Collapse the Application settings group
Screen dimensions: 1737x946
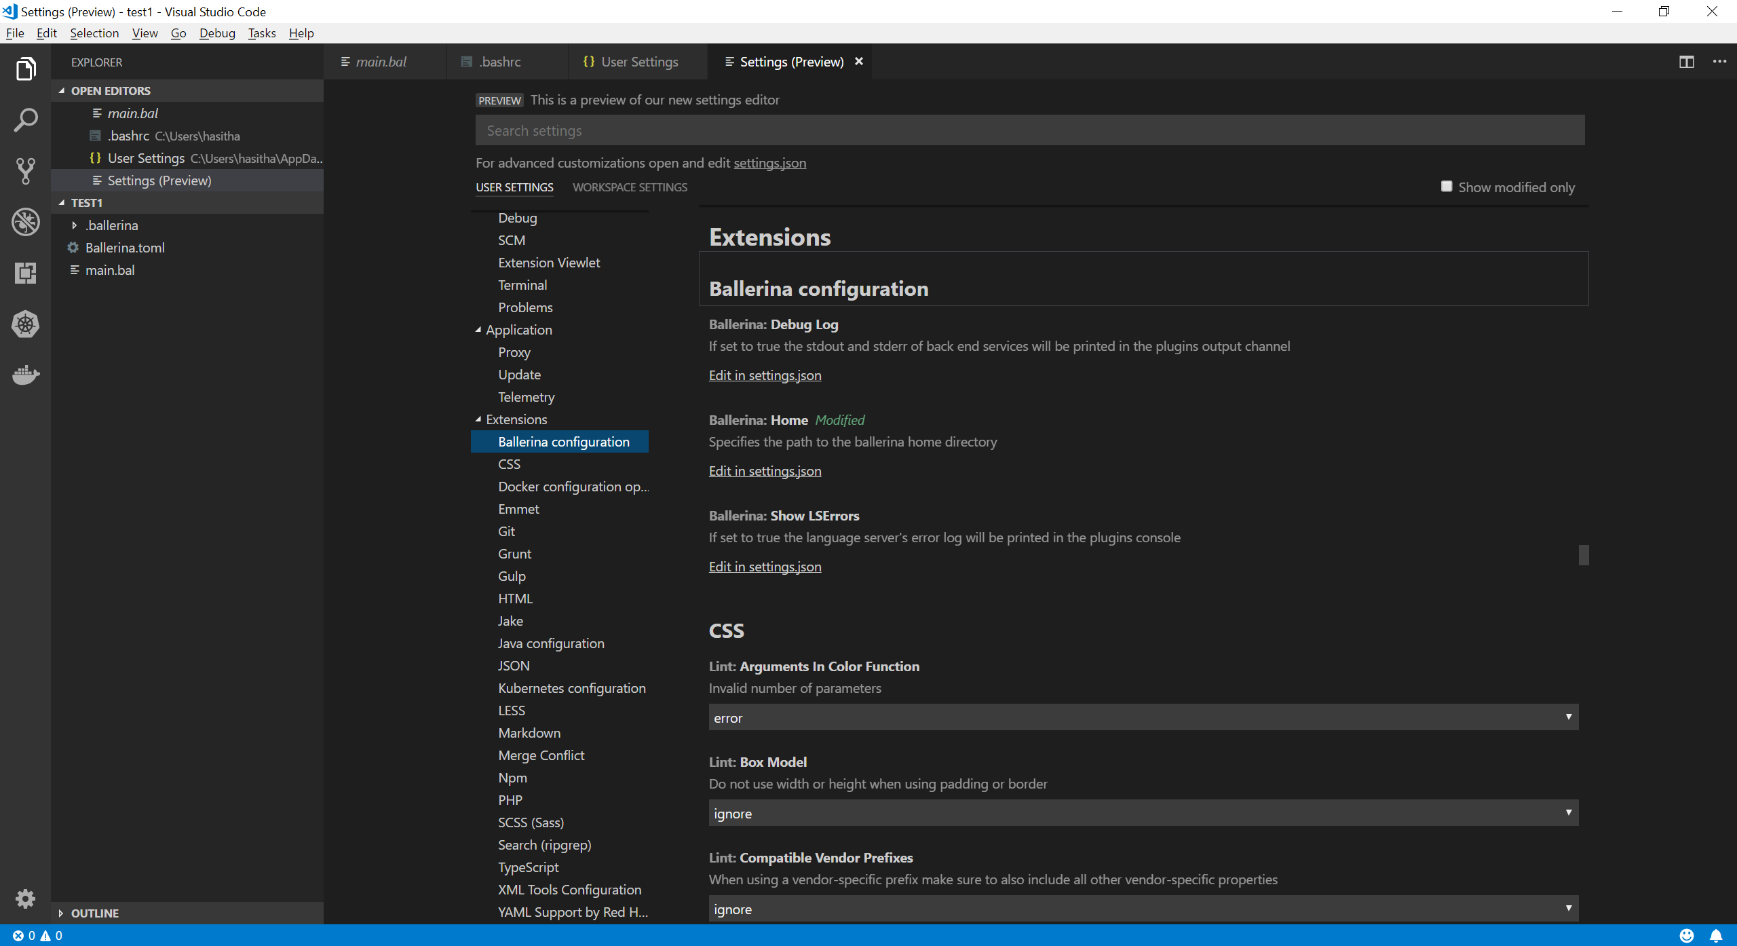tap(478, 330)
